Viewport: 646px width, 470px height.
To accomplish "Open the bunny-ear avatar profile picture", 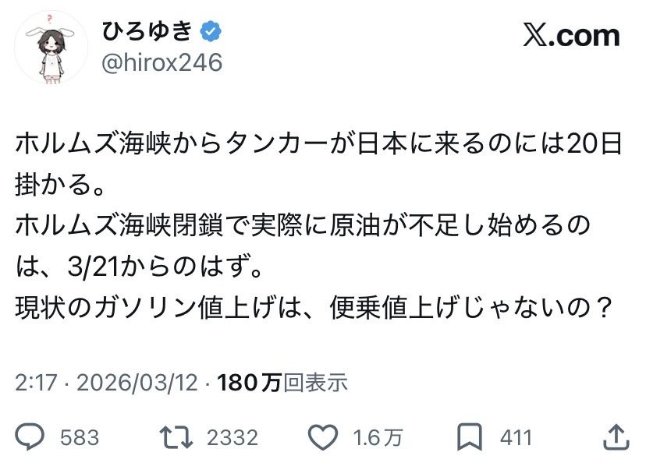I will (x=51, y=48).
